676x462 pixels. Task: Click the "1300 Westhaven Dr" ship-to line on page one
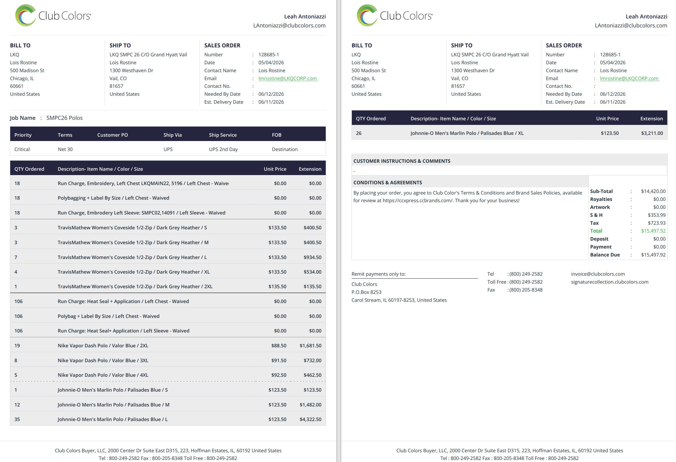coord(131,70)
